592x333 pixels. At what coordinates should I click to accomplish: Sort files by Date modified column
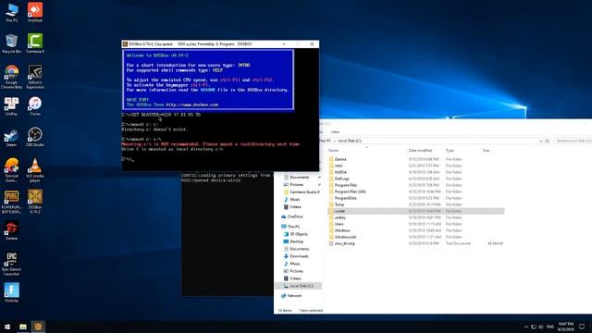point(420,150)
